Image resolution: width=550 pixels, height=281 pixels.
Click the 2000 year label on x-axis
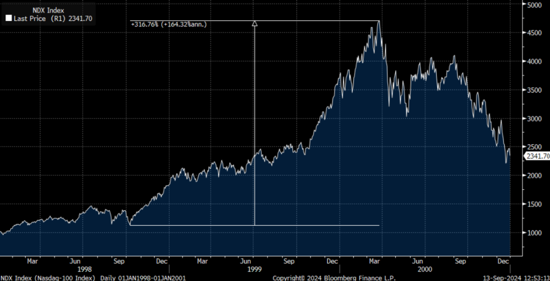point(425,269)
